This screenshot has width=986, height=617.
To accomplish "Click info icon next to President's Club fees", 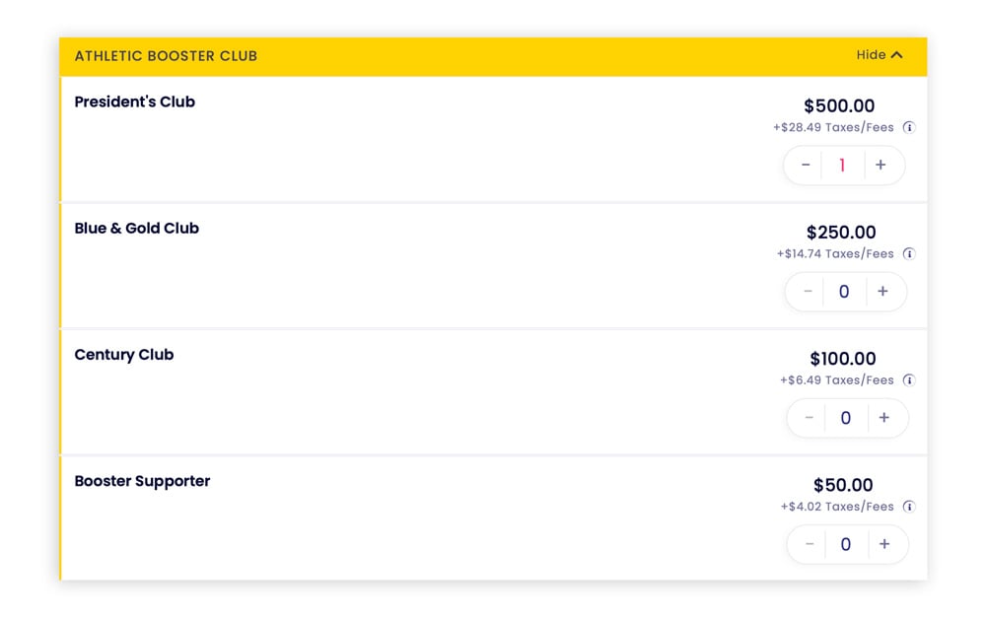I will point(909,127).
